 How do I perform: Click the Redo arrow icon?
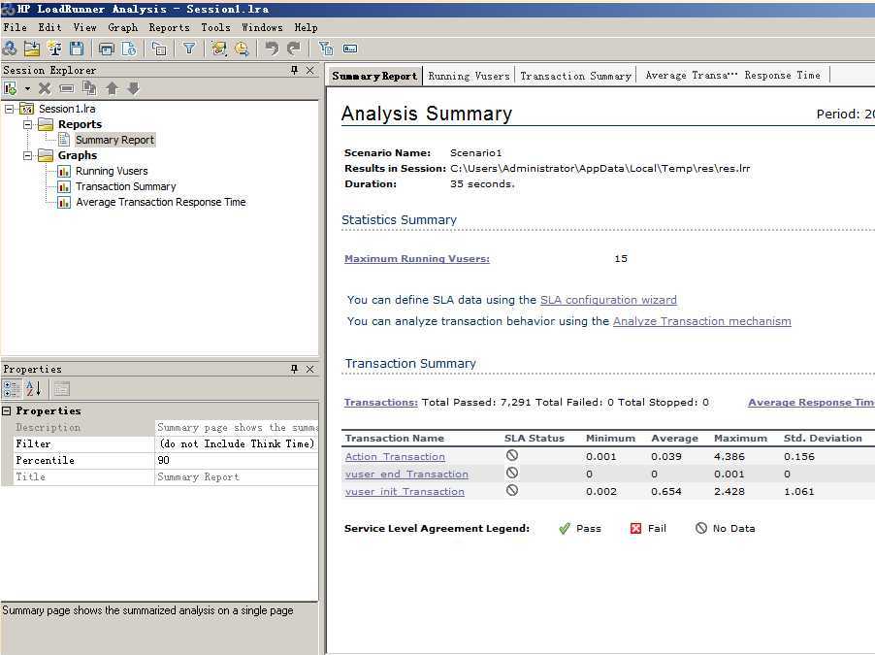294,49
